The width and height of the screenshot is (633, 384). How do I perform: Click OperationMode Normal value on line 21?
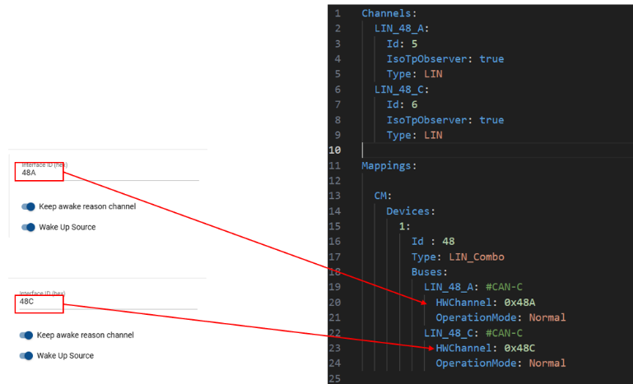click(547, 317)
